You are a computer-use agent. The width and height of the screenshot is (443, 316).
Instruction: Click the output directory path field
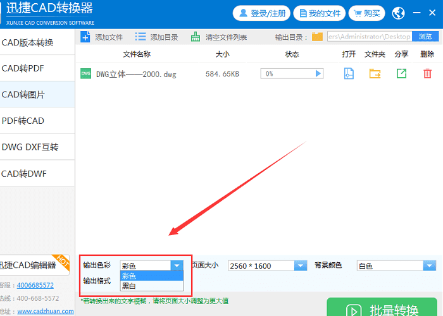370,37
